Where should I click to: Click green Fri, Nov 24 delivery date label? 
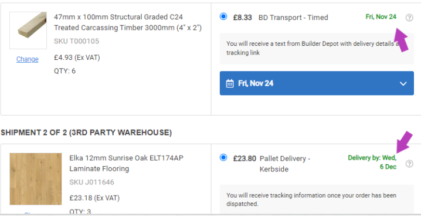[381, 16]
